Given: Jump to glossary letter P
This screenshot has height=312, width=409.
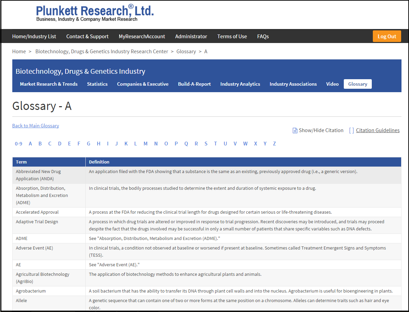Looking at the screenshot, I should click(176, 144).
